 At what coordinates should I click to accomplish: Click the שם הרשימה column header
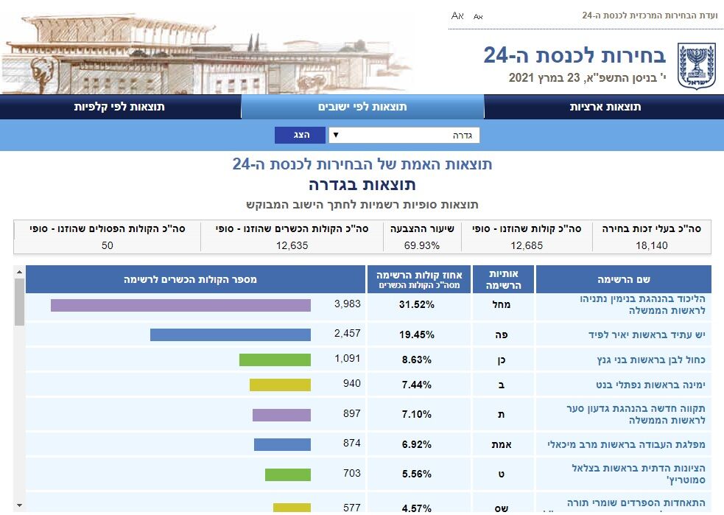[x=624, y=279]
